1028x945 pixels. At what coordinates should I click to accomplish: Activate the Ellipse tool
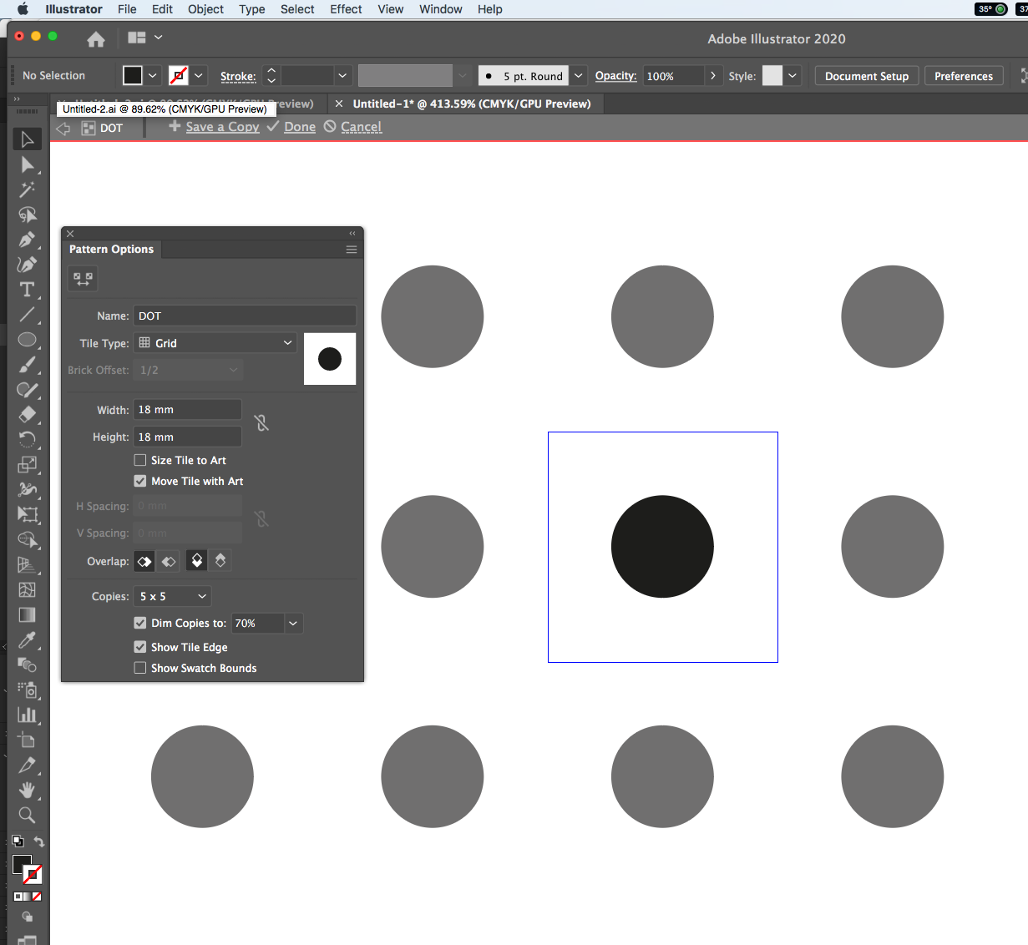pos(28,340)
